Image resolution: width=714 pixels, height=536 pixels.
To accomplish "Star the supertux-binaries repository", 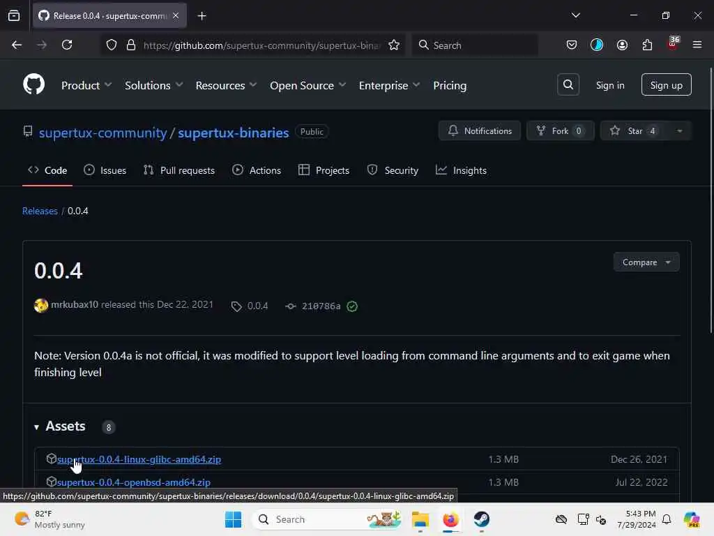I will point(635,131).
